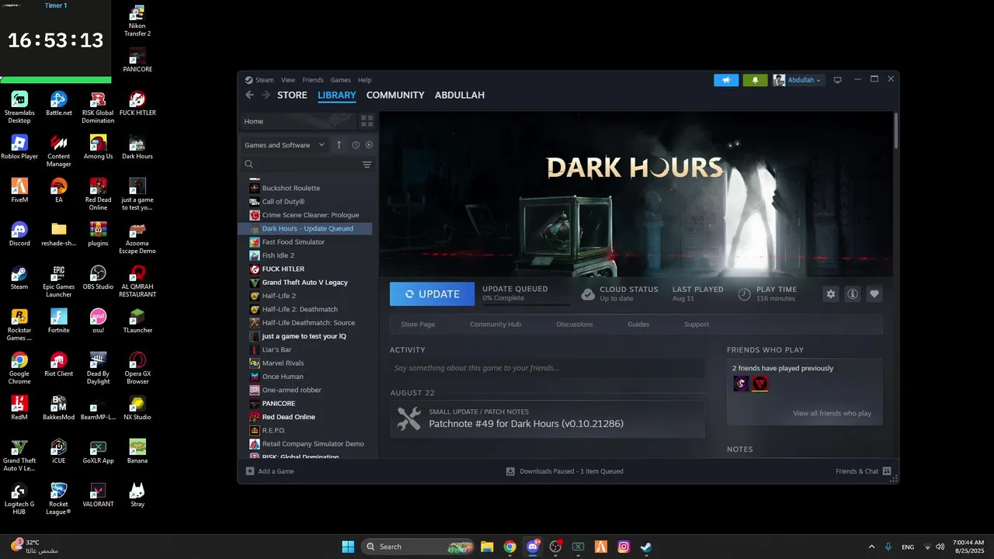This screenshot has width=994, height=559.
Task: Click the Add a Game plus icon
Action: [x=250, y=471]
